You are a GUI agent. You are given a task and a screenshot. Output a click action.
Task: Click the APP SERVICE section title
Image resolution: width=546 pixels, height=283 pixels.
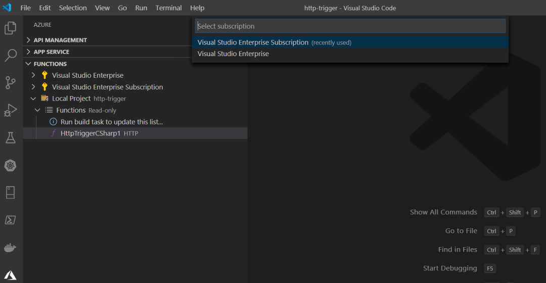[51, 52]
